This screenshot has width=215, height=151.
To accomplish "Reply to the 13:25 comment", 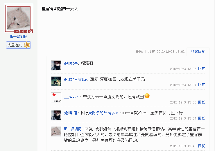I will [201, 69].
